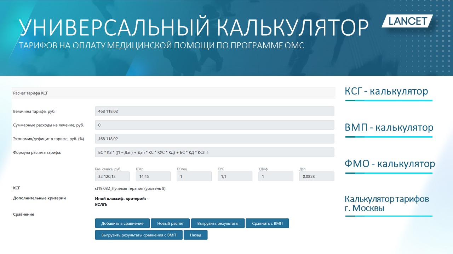Screen dimensions: 453x254
Task: Open Калькулятор тарифов г. Москвы
Action: 387,204
